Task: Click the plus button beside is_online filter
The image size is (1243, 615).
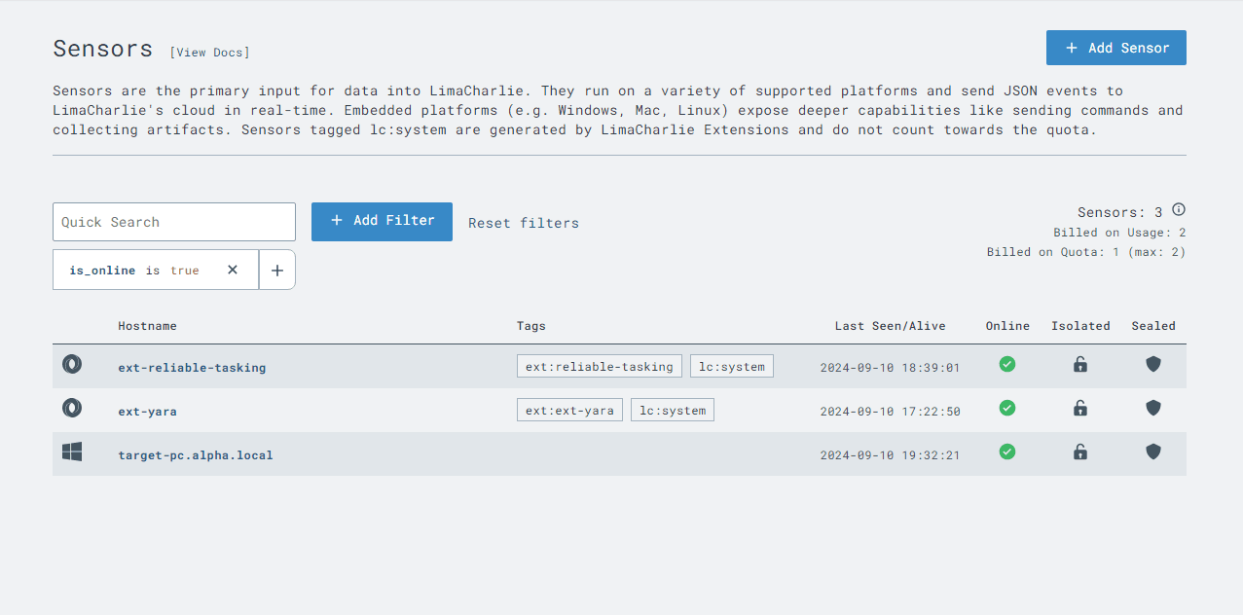Action: click(277, 271)
